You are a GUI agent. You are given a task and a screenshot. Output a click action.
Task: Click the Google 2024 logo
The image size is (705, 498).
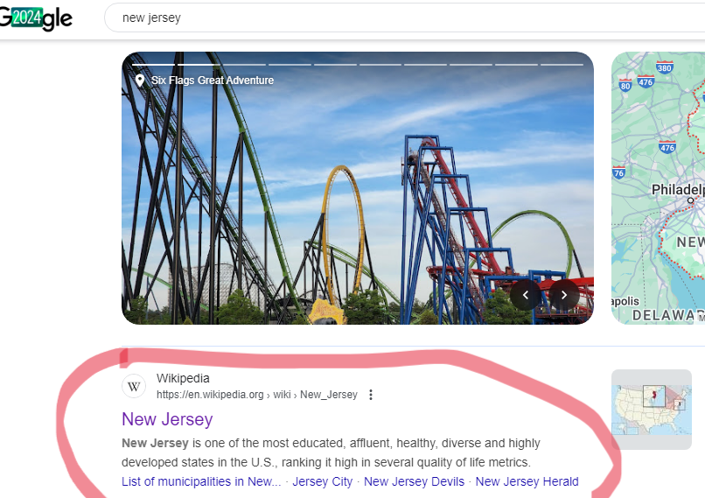tap(36, 18)
